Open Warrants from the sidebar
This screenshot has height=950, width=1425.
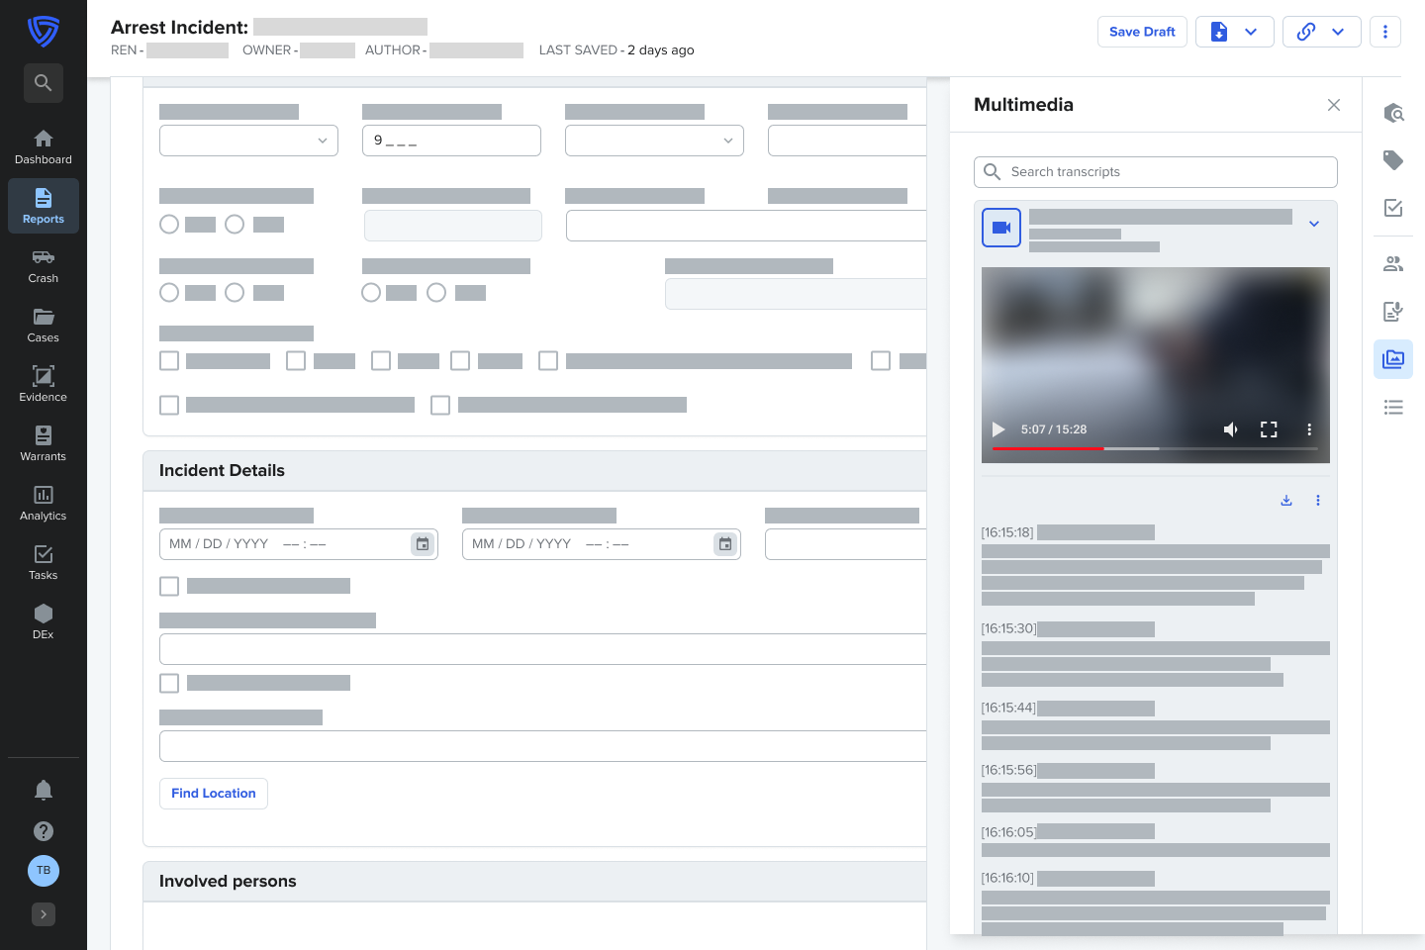coord(43,443)
